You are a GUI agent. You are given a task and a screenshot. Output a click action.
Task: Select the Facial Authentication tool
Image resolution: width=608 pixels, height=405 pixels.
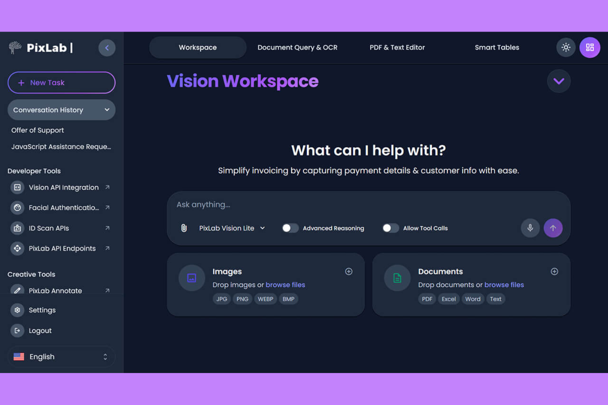pyautogui.click(x=64, y=208)
